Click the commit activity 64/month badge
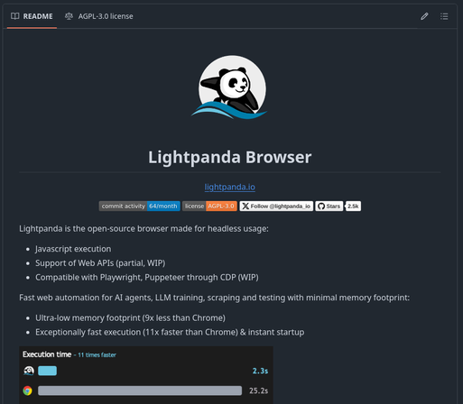 pyautogui.click(x=140, y=207)
